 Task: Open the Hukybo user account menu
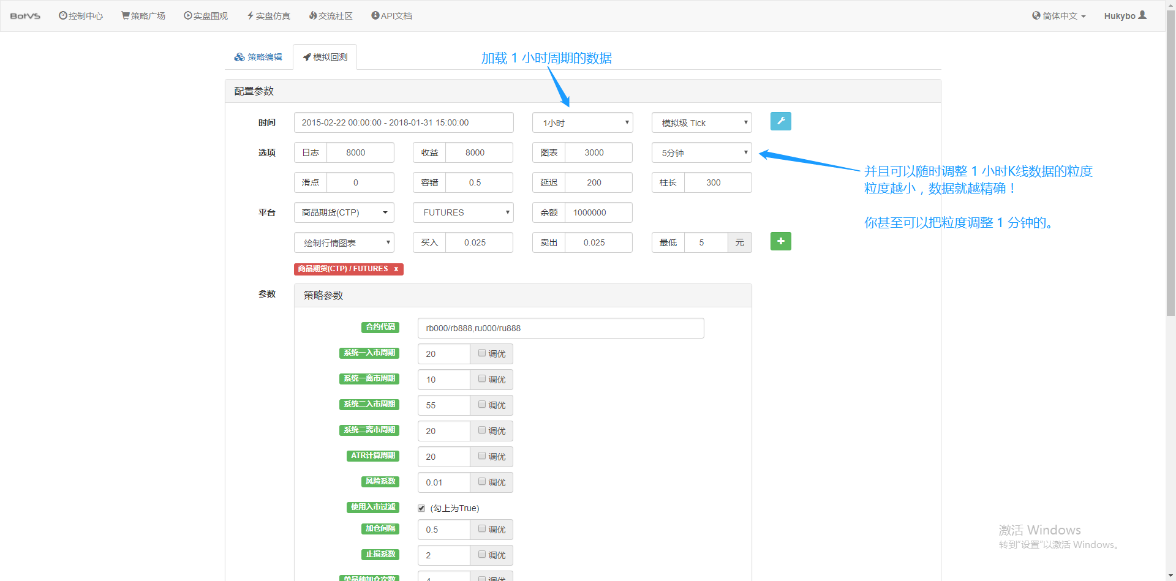1125,16
